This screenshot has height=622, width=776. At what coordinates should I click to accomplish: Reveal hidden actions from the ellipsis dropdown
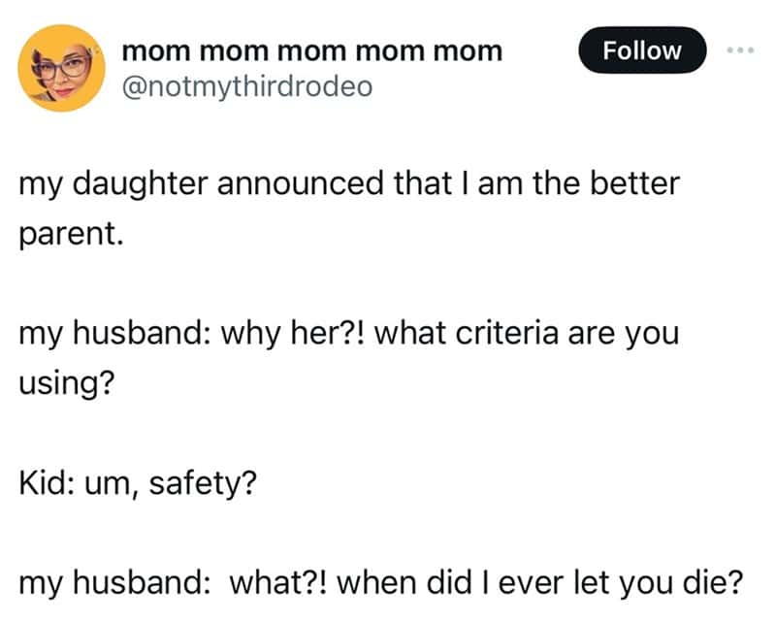point(738,51)
